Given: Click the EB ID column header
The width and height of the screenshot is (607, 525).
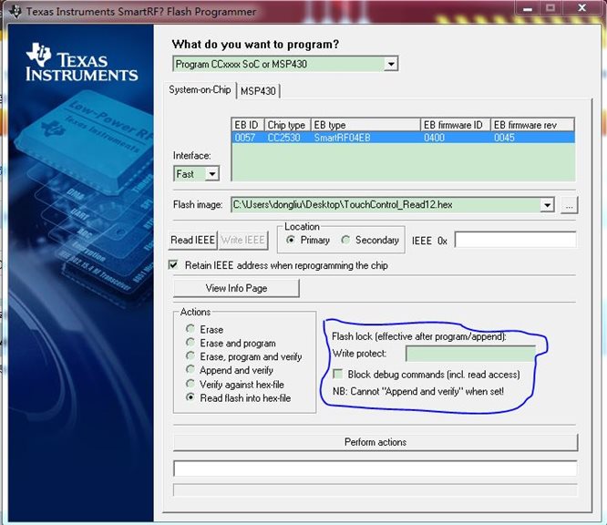Looking at the screenshot, I should [248, 125].
